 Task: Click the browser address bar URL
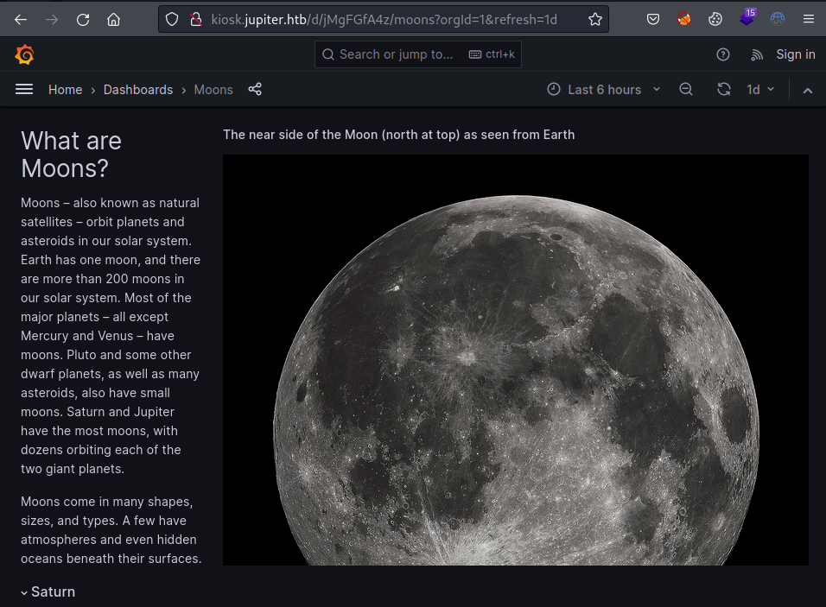click(x=384, y=20)
